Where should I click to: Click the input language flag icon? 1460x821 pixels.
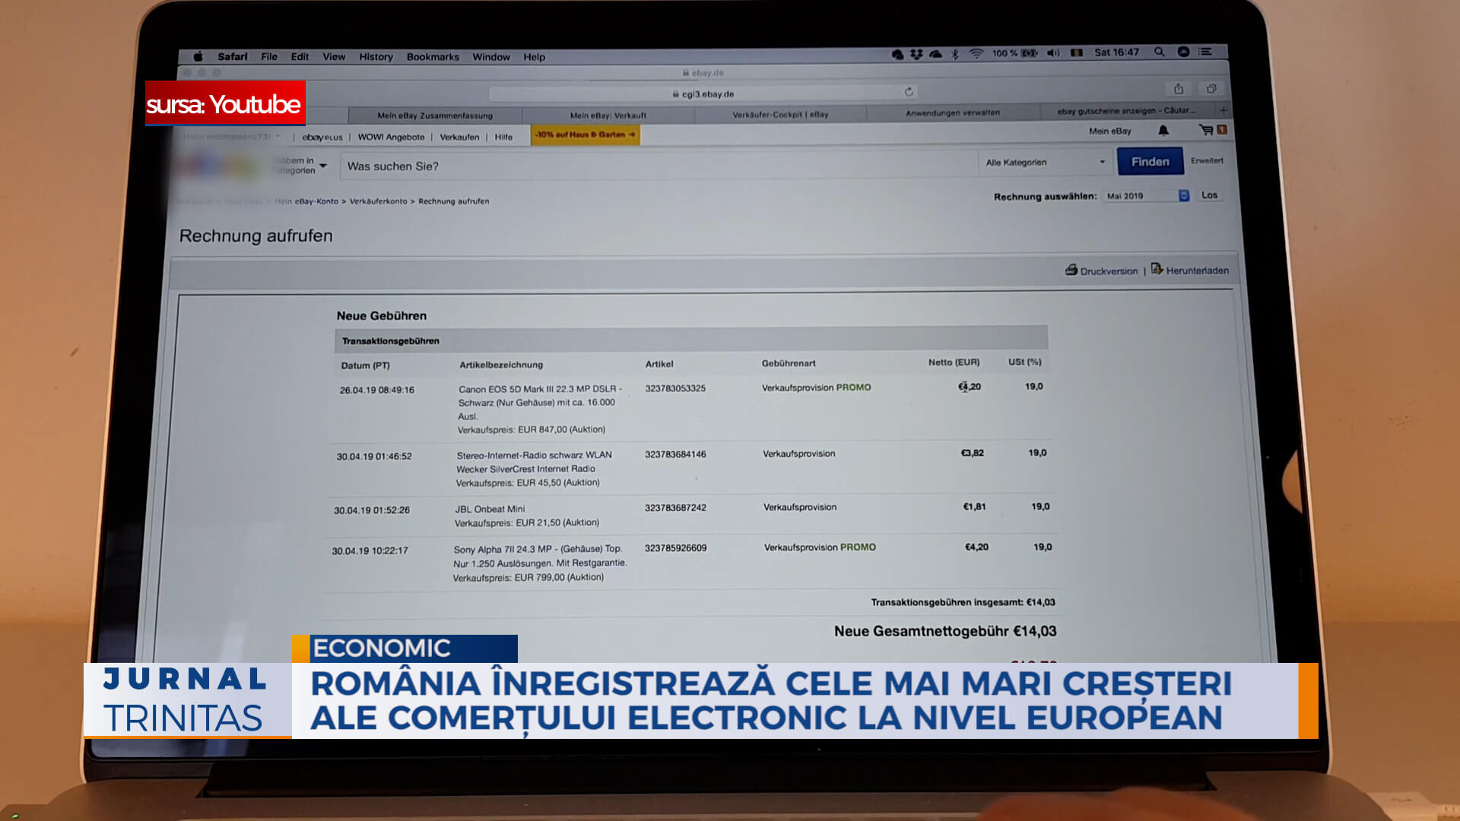[1076, 52]
